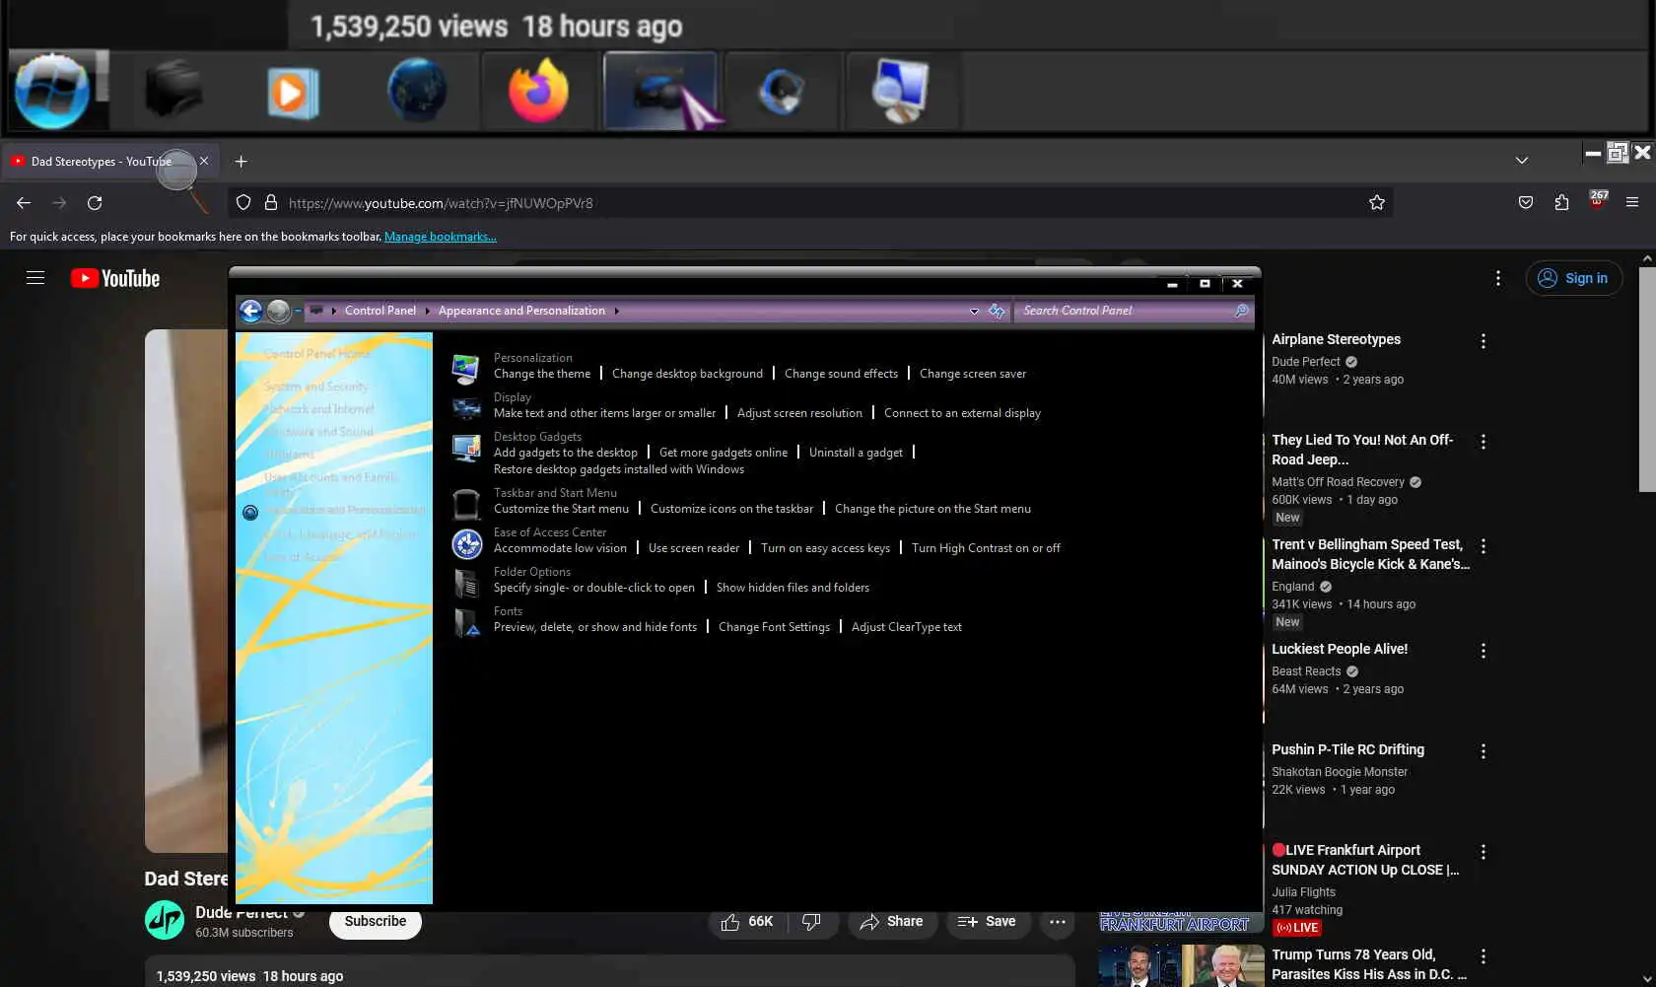Click Turn High Contrast on or off
The width and height of the screenshot is (1656, 987).
coord(986,548)
